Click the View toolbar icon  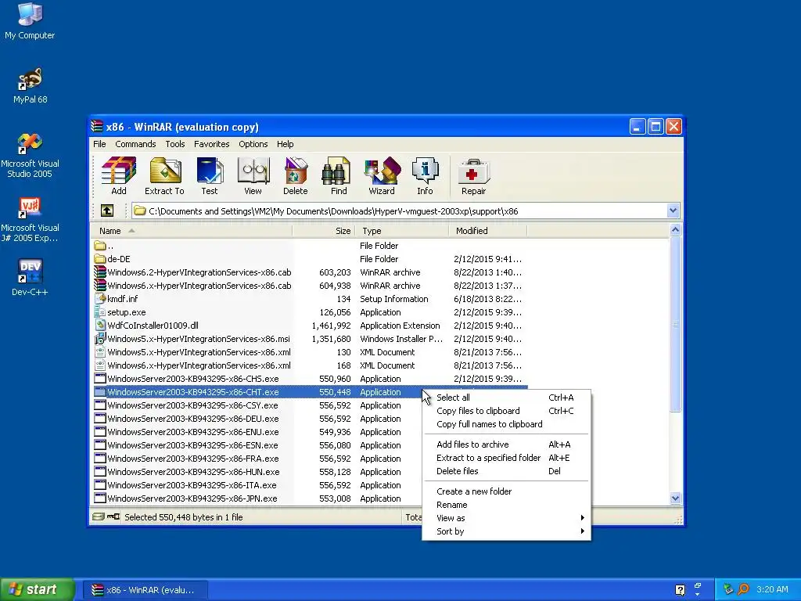click(x=253, y=176)
